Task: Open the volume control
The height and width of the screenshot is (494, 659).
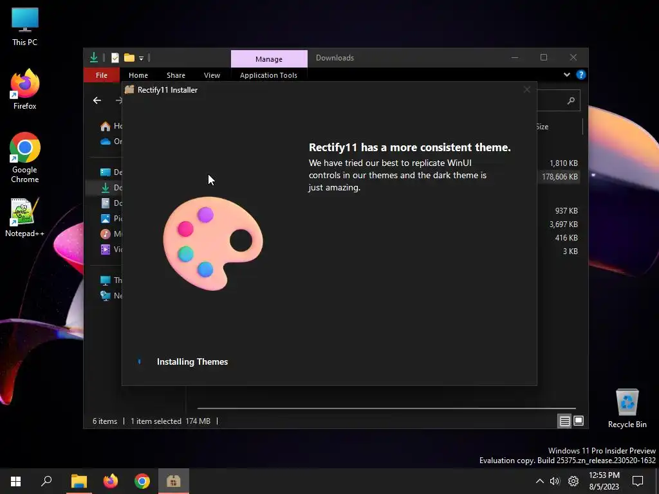Action: (555, 481)
